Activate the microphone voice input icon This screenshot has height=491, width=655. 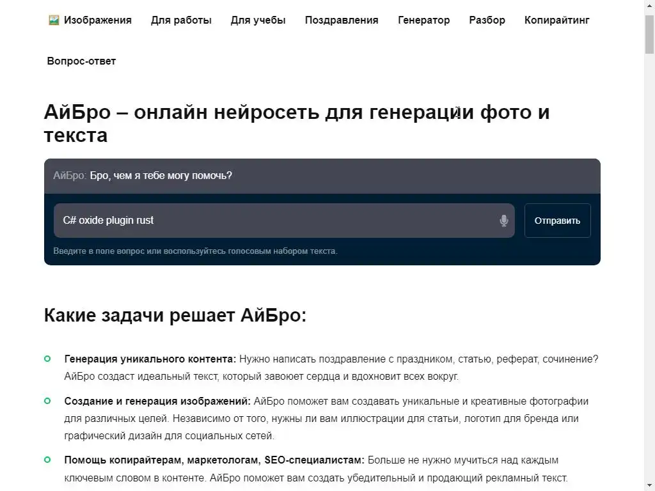pyautogui.click(x=504, y=221)
